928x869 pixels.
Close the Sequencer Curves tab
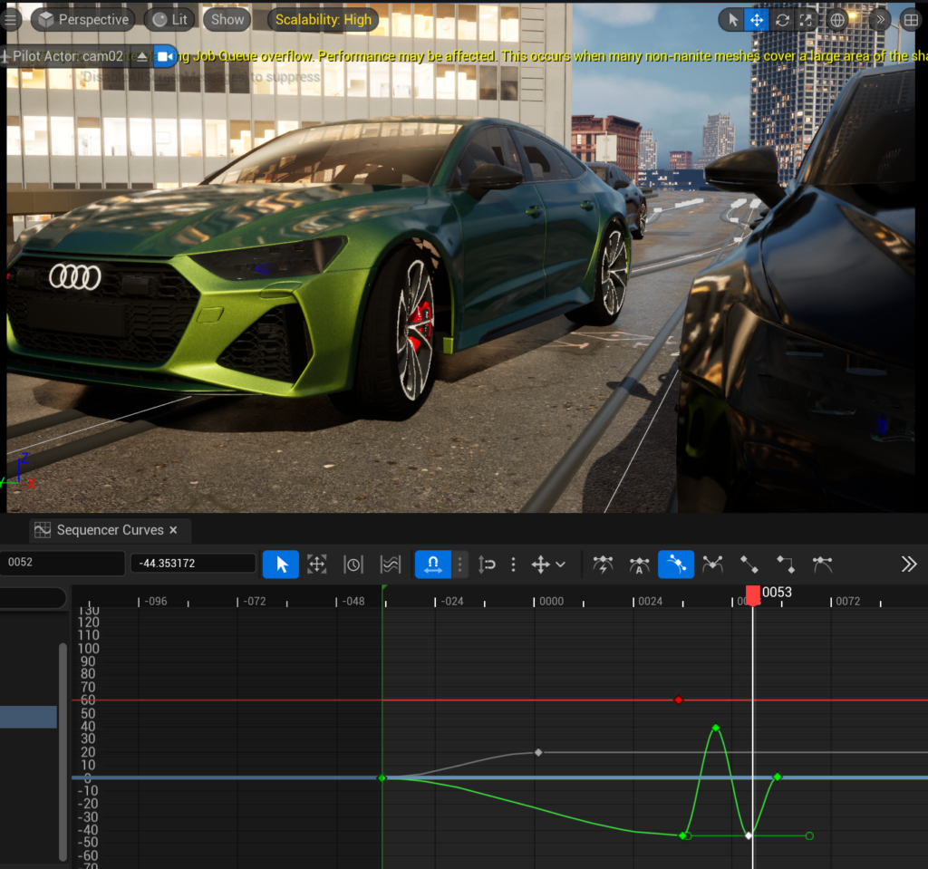173,530
